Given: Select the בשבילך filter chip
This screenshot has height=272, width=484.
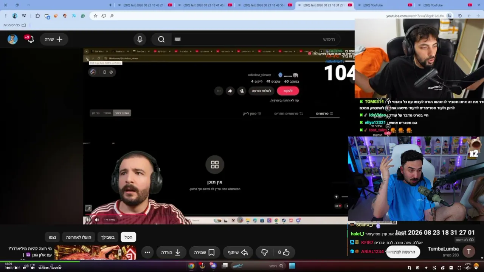Looking at the screenshot, I should point(108,237).
